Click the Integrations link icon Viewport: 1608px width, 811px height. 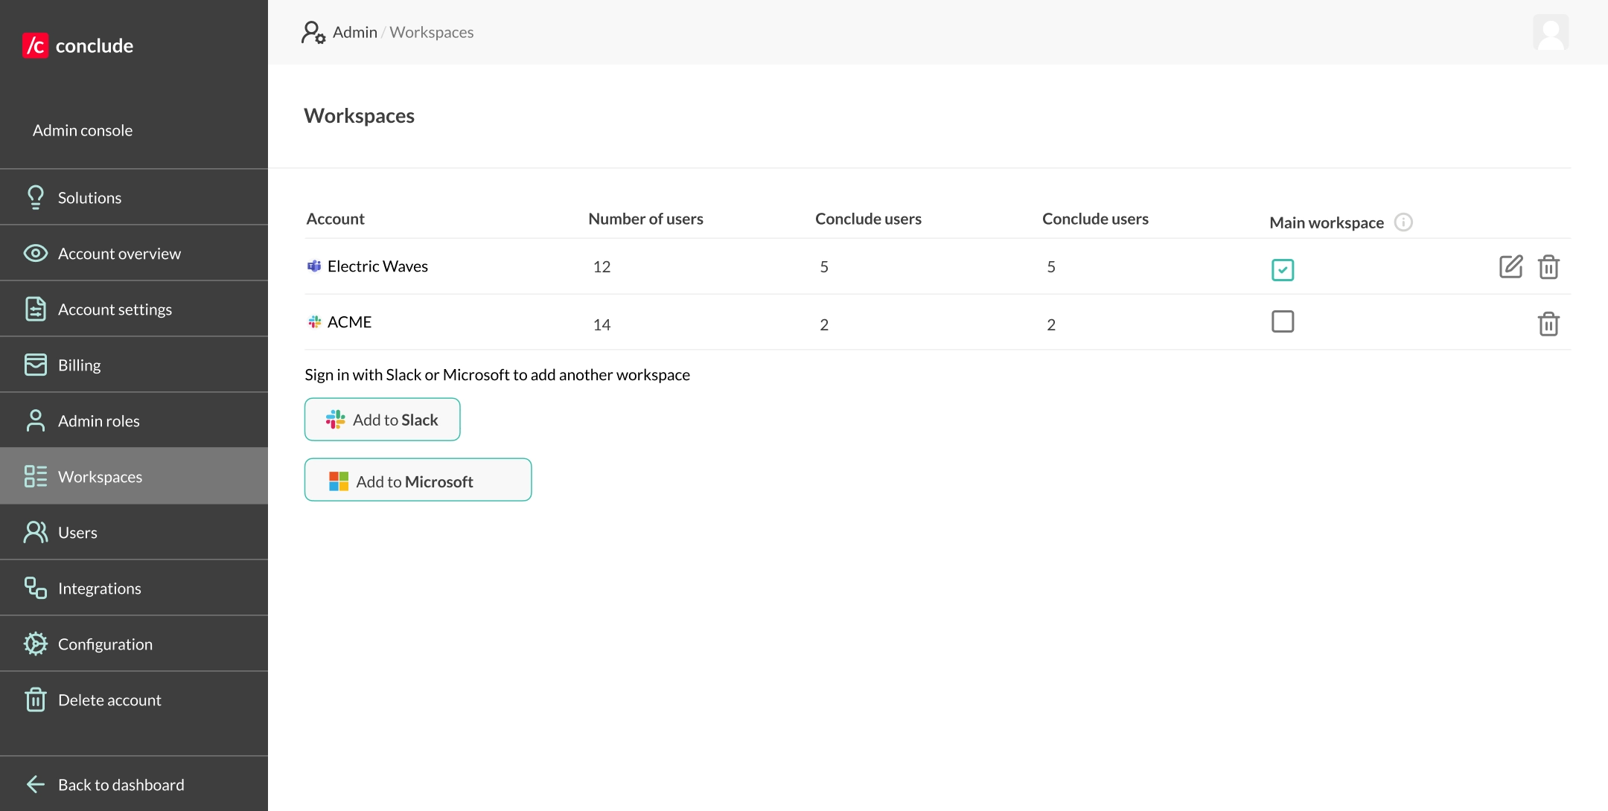(35, 587)
